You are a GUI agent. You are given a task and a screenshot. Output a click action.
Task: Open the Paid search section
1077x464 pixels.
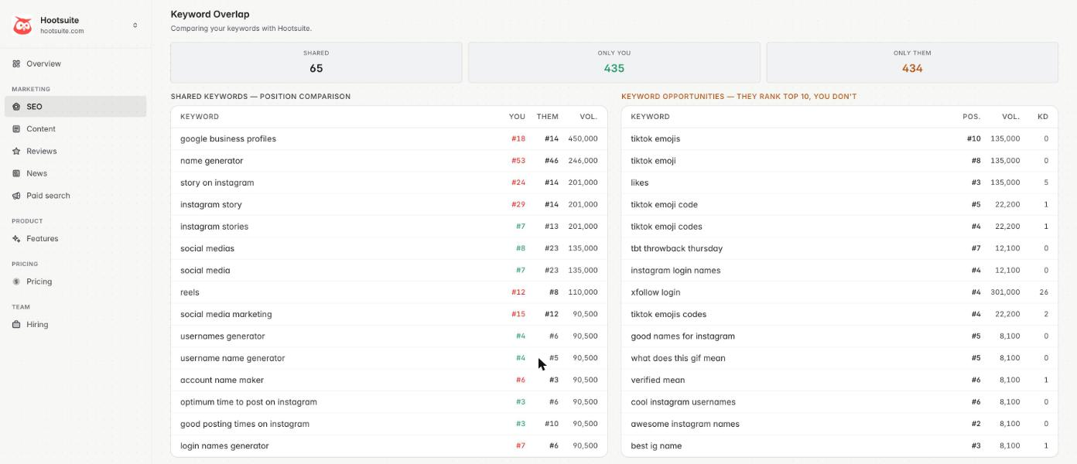(x=75, y=196)
